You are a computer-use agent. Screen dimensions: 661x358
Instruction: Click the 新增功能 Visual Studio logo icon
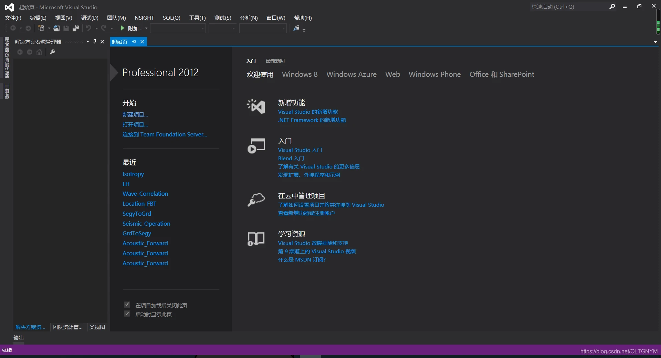point(256,106)
